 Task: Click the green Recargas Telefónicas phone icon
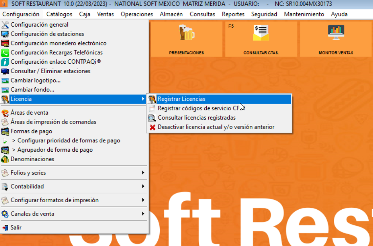tap(5, 52)
